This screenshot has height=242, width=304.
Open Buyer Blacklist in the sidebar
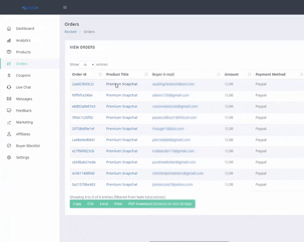point(28,146)
